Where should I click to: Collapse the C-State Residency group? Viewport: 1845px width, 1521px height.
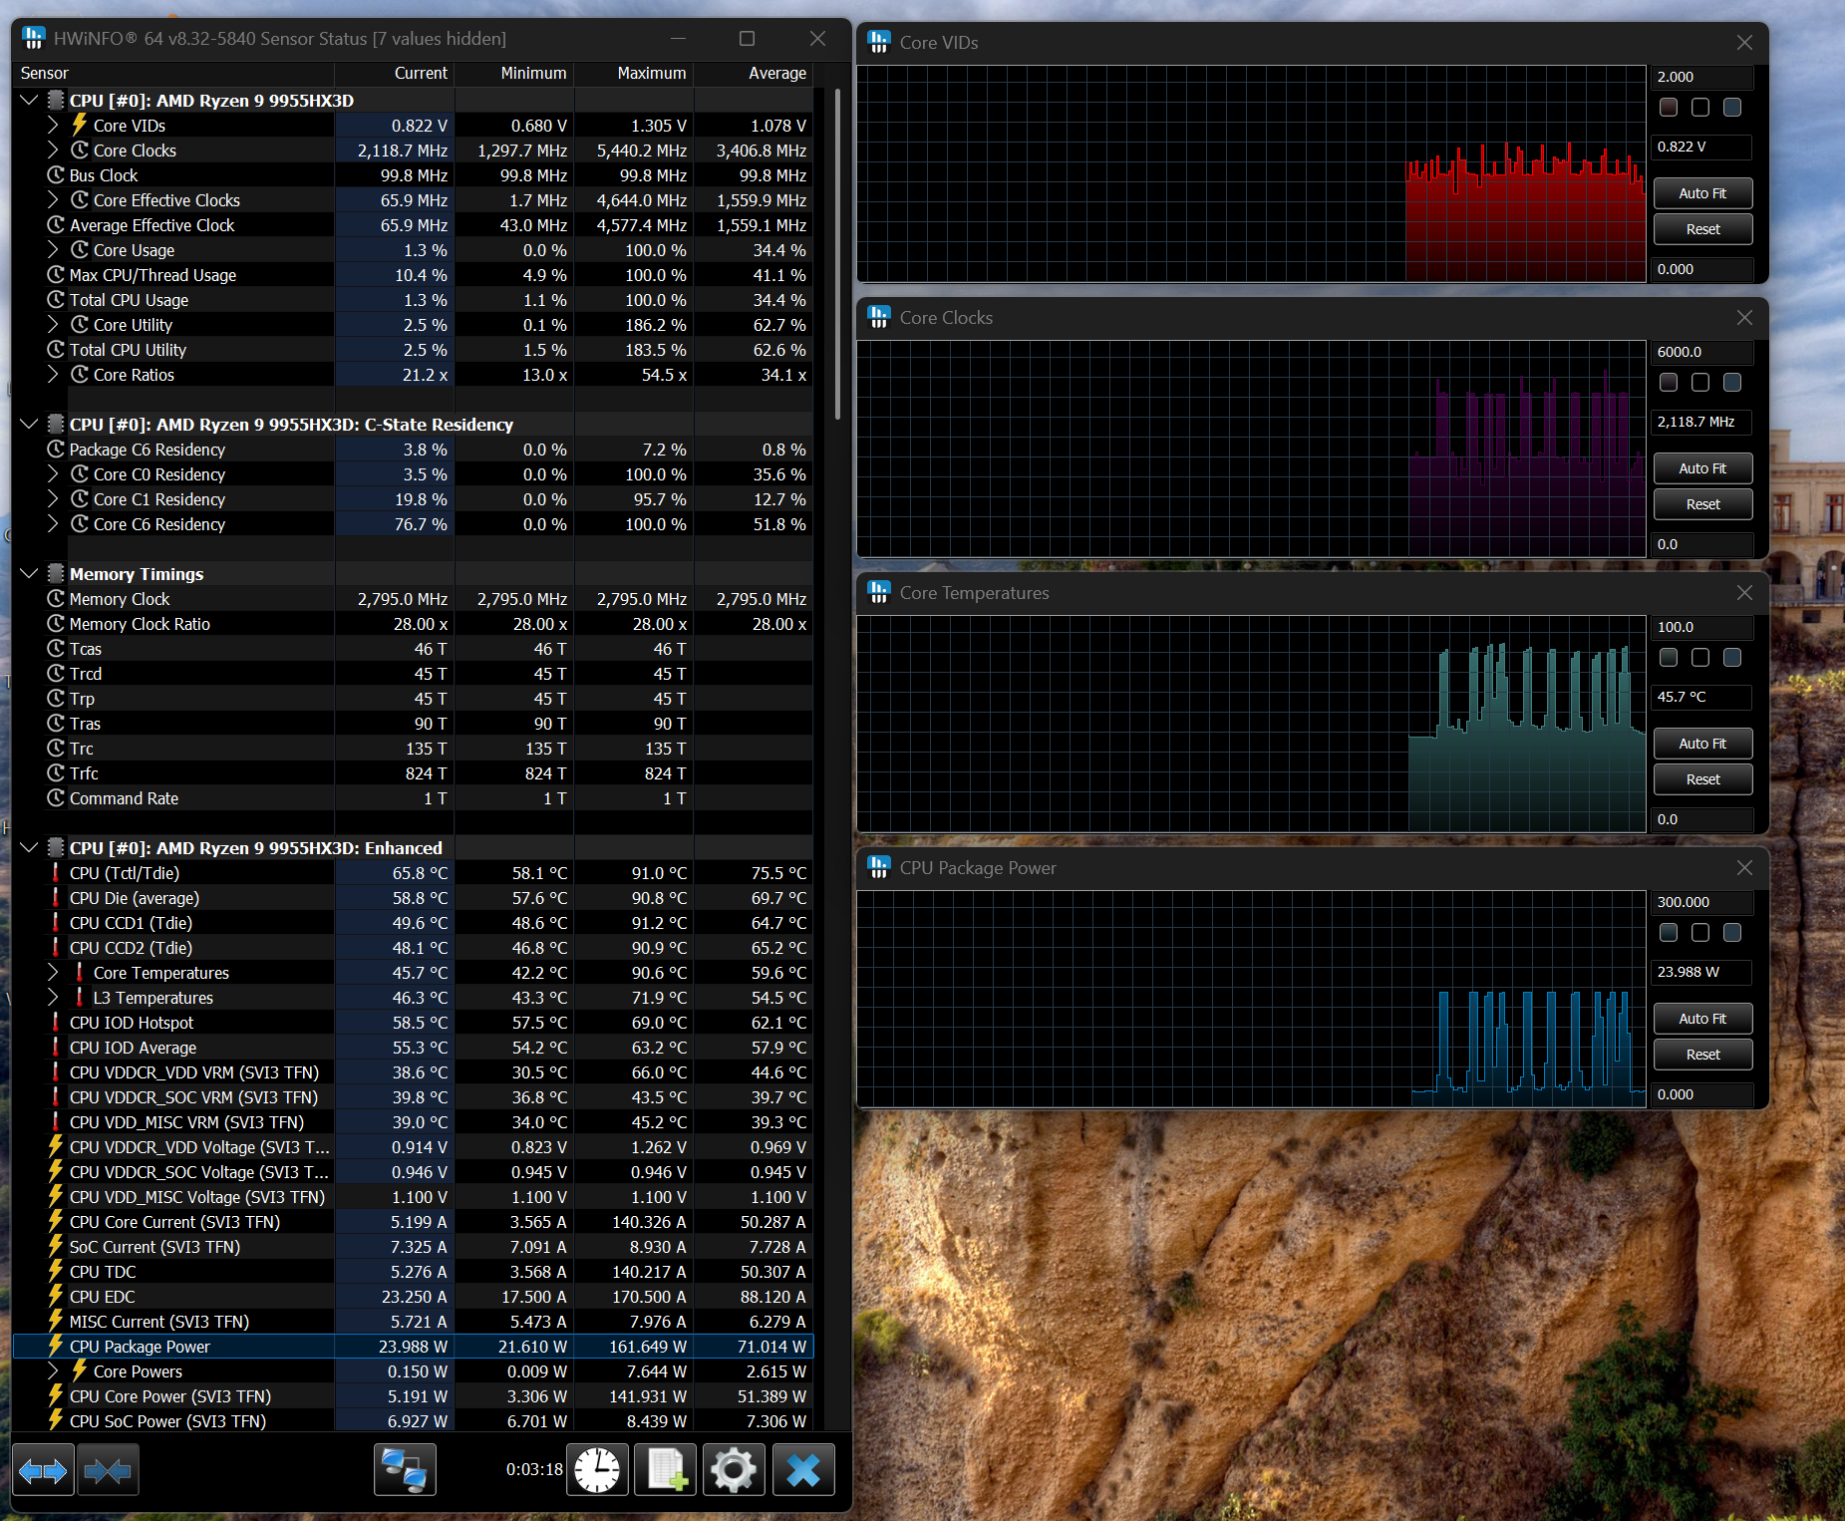(29, 425)
